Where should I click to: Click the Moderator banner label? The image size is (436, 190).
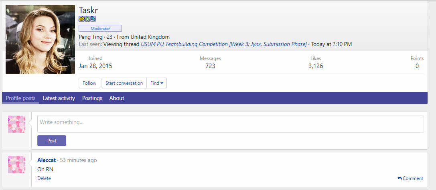(x=100, y=28)
